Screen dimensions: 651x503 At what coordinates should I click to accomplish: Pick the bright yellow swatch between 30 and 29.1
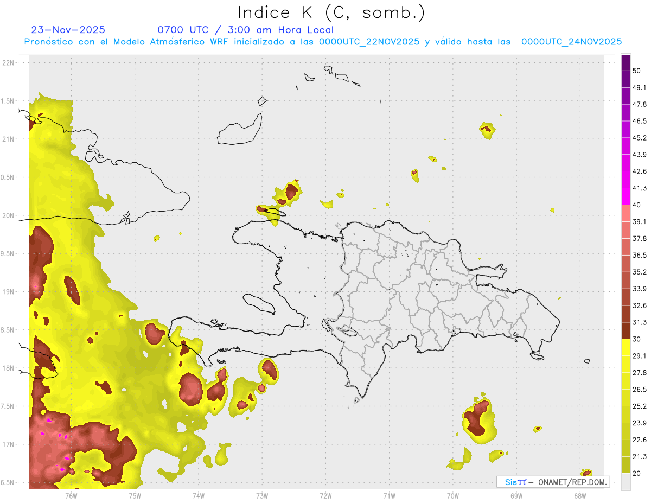pos(626,347)
